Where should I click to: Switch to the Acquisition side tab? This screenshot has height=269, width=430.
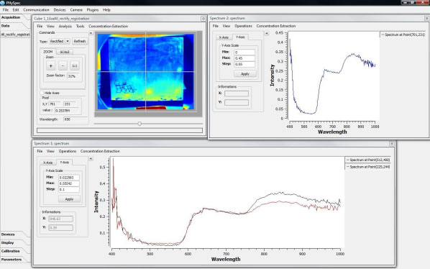(x=11, y=17)
